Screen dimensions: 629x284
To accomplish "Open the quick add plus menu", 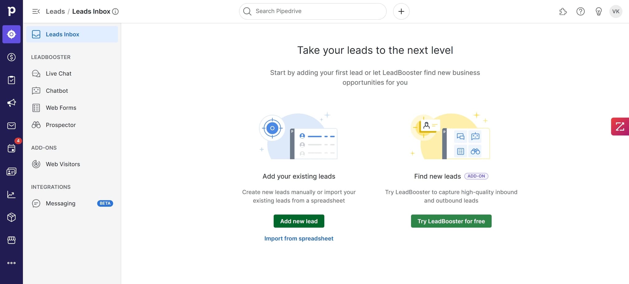I will coord(401,11).
